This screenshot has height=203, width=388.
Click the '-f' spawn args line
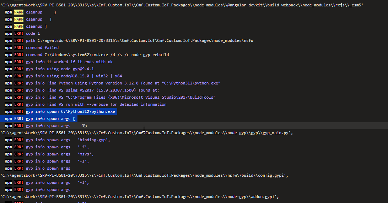[47, 147]
